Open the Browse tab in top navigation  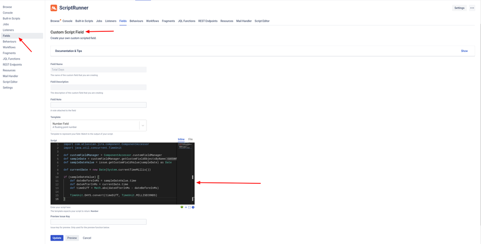55,21
